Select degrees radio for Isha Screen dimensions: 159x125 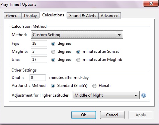[53, 60]
